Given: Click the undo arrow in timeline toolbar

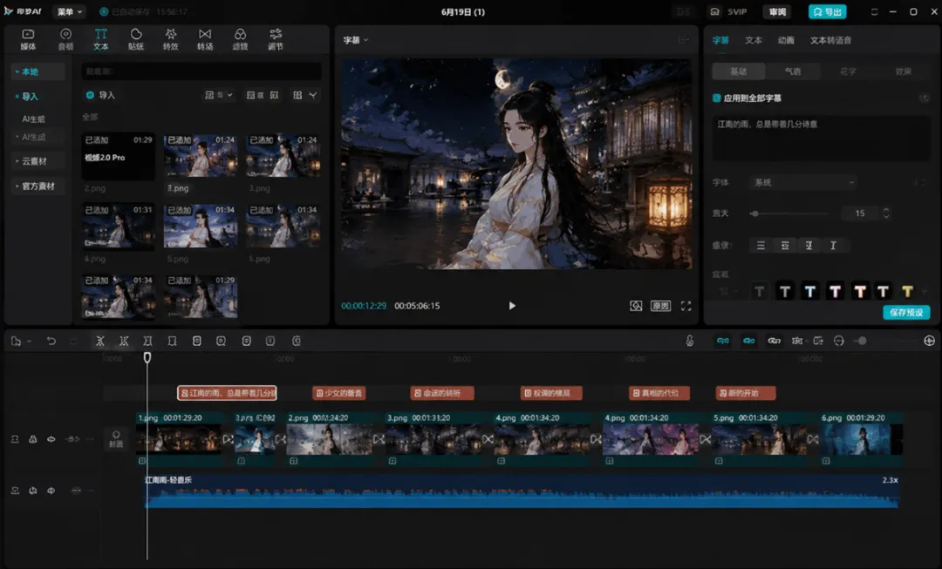Looking at the screenshot, I should point(51,341).
